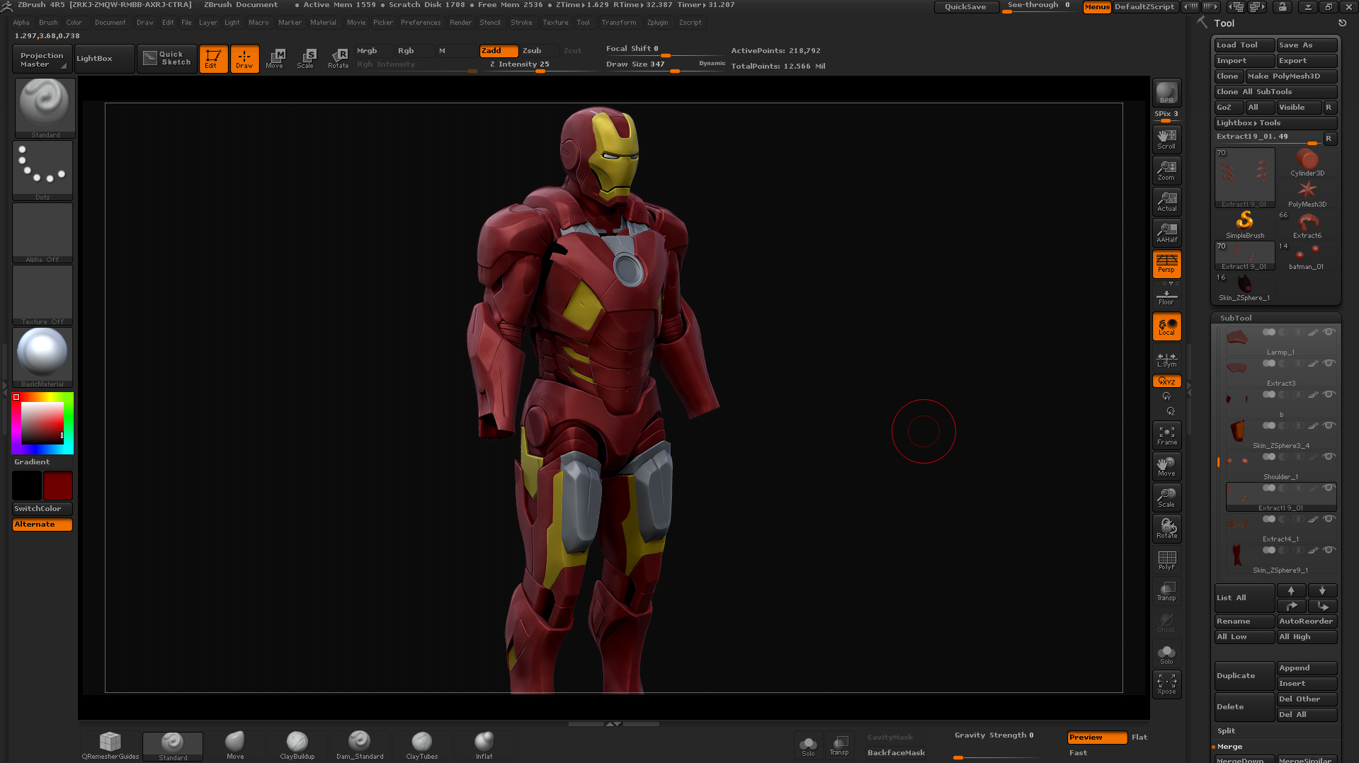Select the dark red main color swatch
Image resolution: width=1359 pixels, height=763 pixels.
[57, 486]
